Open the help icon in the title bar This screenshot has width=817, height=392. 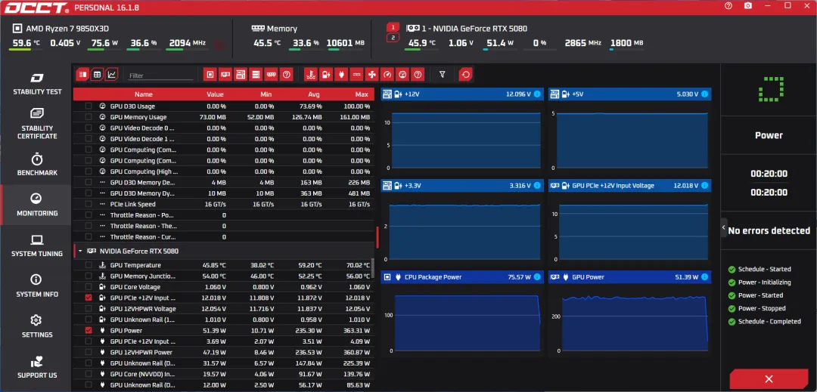tap(728, 6)
